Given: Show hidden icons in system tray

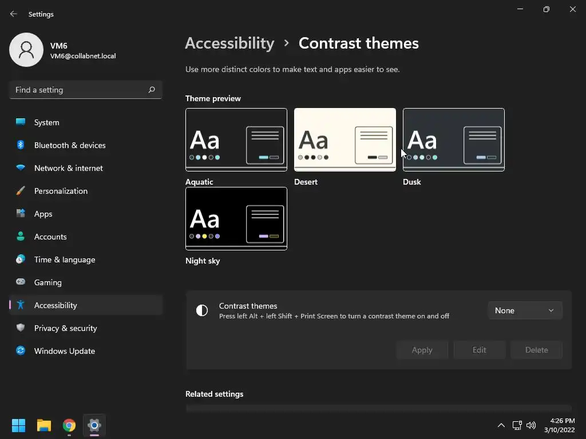Looking at the screenshot, I should click(x=501, y=425).
